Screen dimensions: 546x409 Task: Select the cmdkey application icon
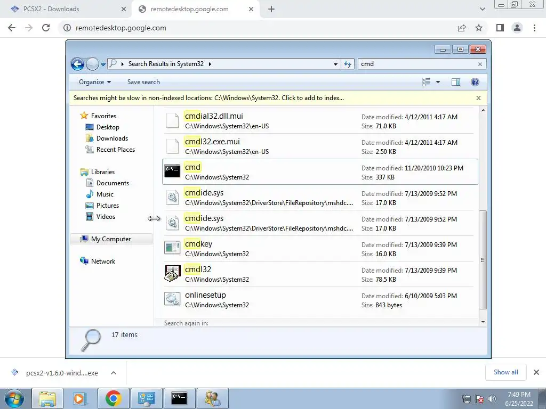(172, 248)
